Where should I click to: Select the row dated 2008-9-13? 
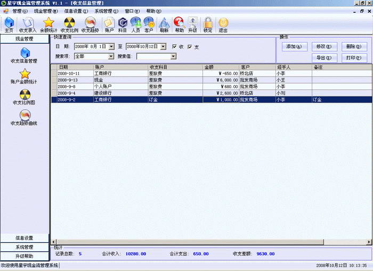(x=212, y=80)
